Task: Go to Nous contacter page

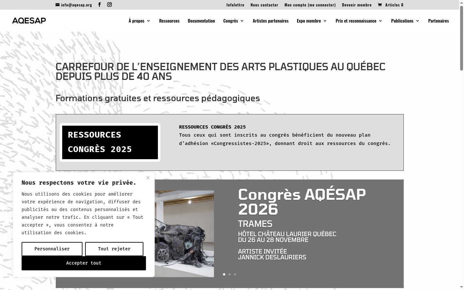Action: 264,5
